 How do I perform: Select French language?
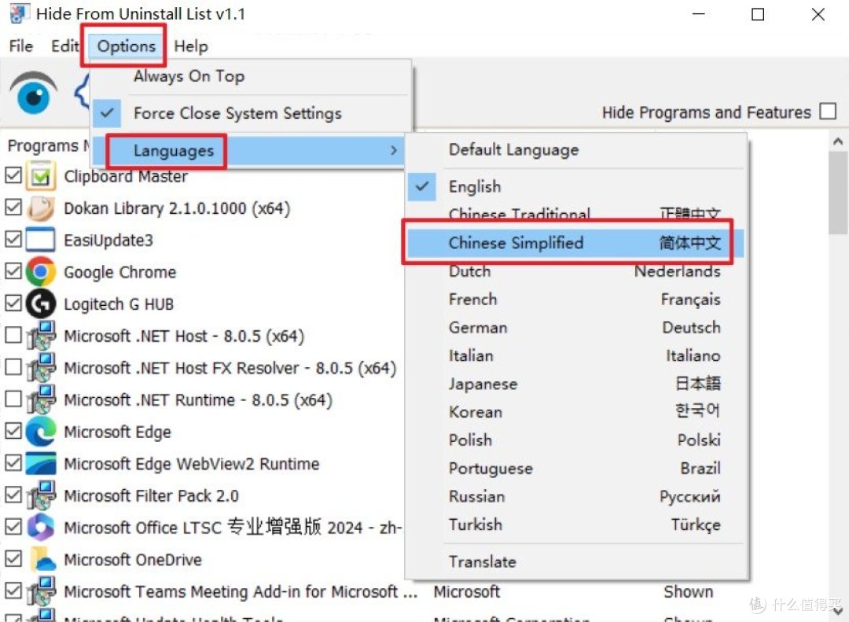click(575, 299)
